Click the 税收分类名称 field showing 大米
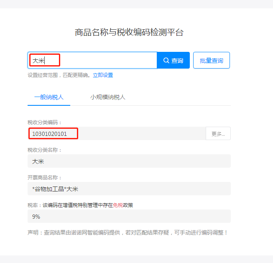The width and height of the screenshot is (273, 263). coord(129,161)
